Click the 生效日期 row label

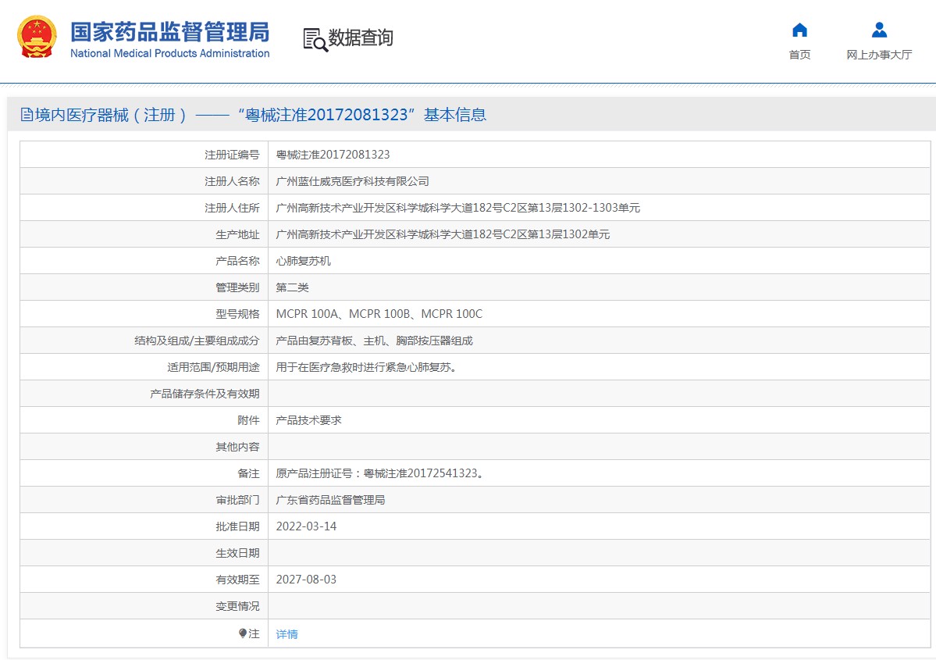tap(237, 553)
